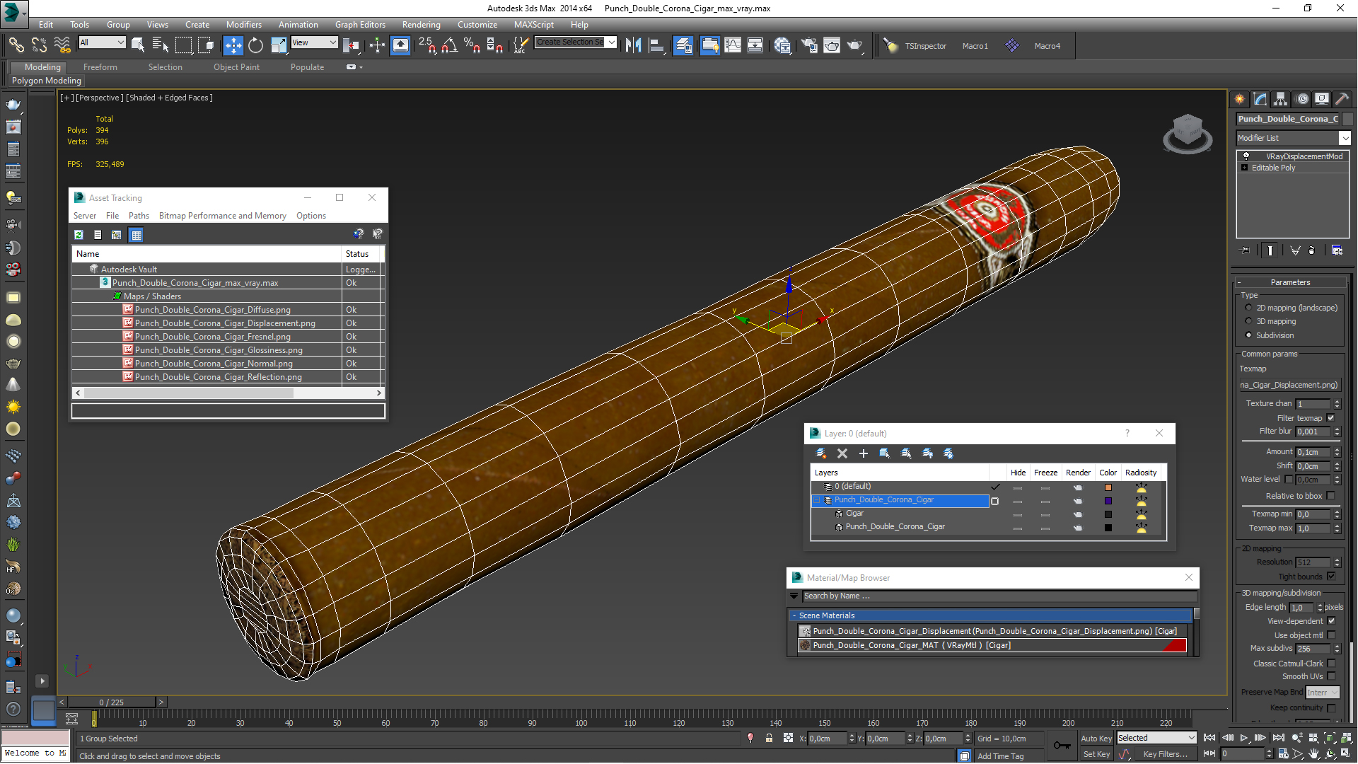Open the Graph Editors menu
The height and width of the screenshot is (764, 1358).
pyautogui.click(x=360, y=24)
